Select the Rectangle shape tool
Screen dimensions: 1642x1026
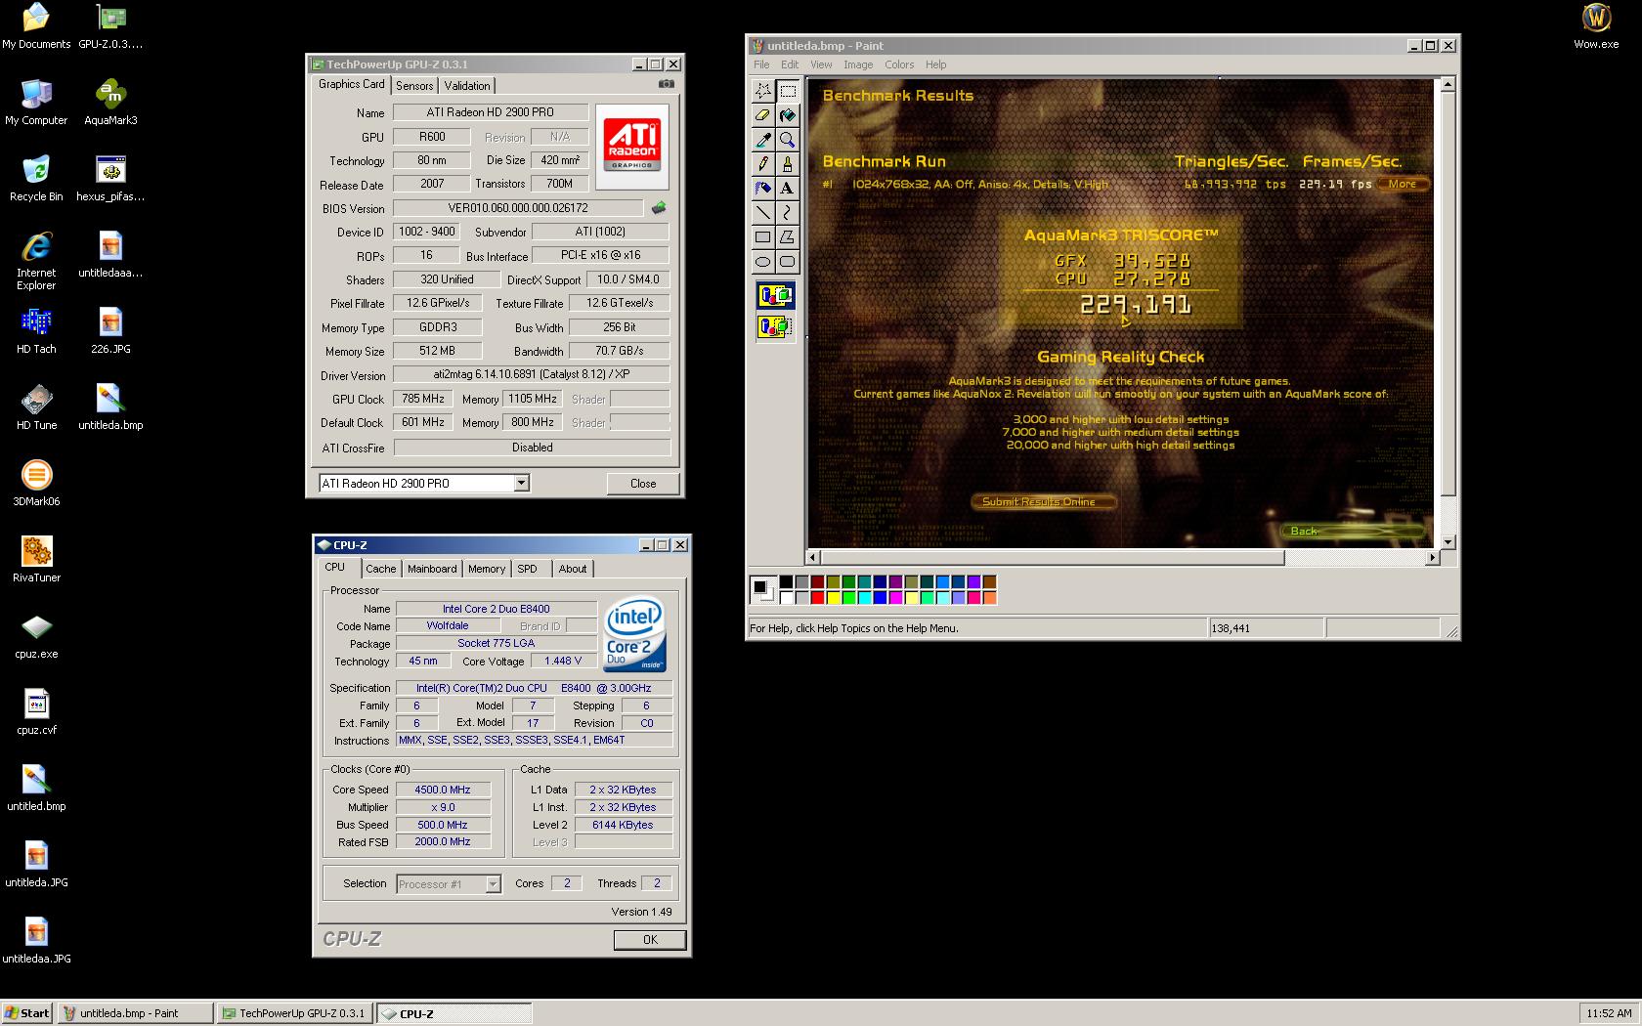point(763,237)
